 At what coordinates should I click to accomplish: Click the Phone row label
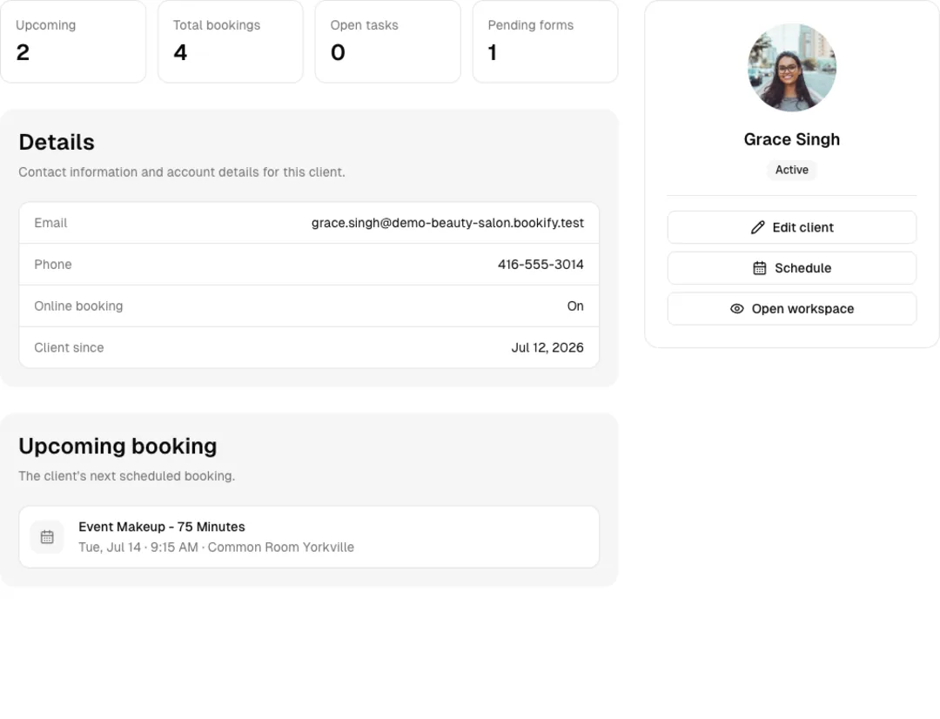point(53,265)
